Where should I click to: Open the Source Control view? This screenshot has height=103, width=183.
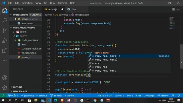tap(5, 30)
